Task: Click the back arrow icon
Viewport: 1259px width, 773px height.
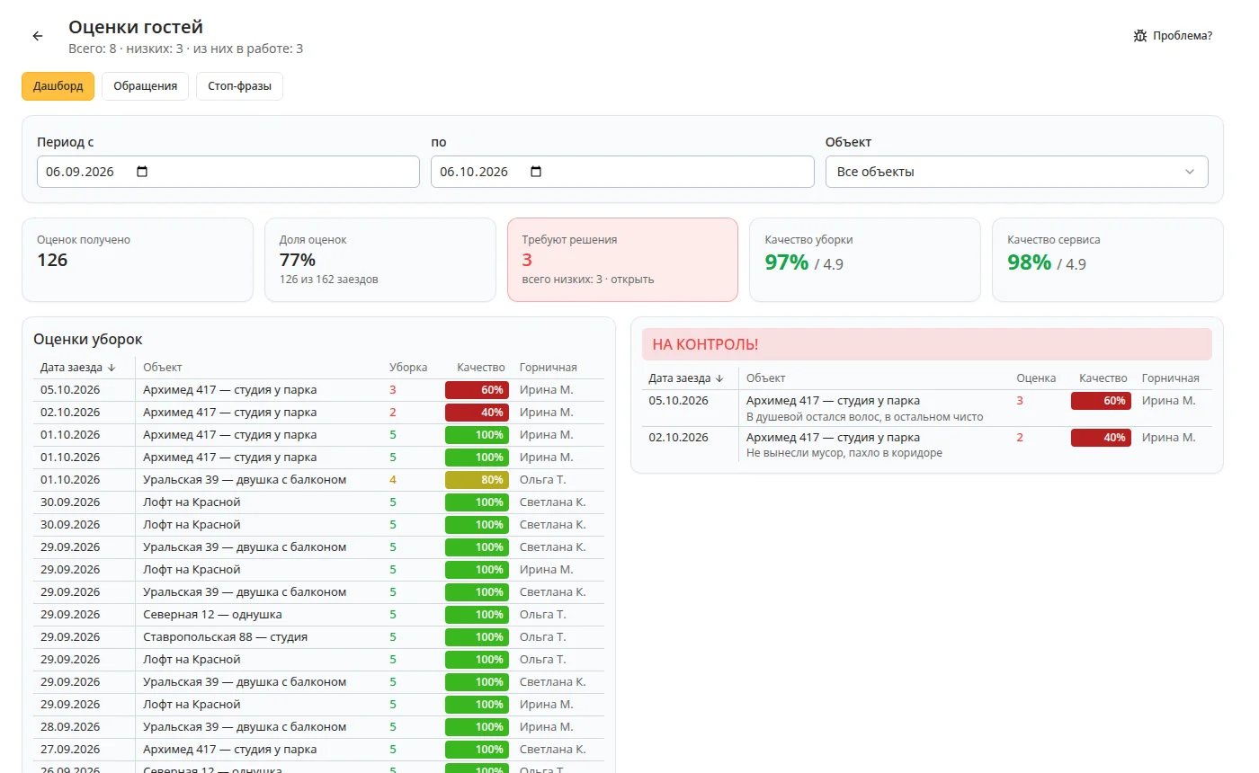Action: 38,36
